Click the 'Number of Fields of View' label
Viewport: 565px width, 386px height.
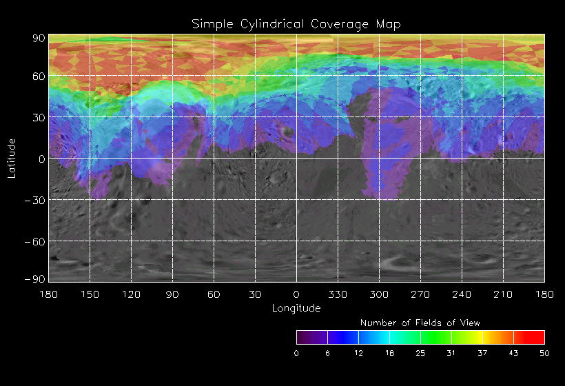(x=420, y=323)
